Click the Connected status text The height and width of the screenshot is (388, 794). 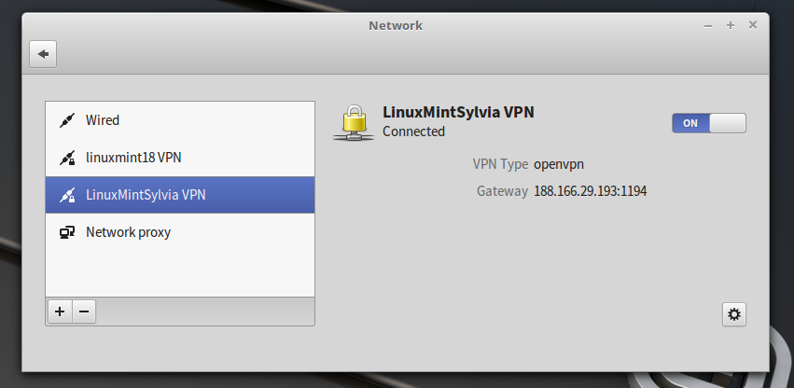coord(413,132)
